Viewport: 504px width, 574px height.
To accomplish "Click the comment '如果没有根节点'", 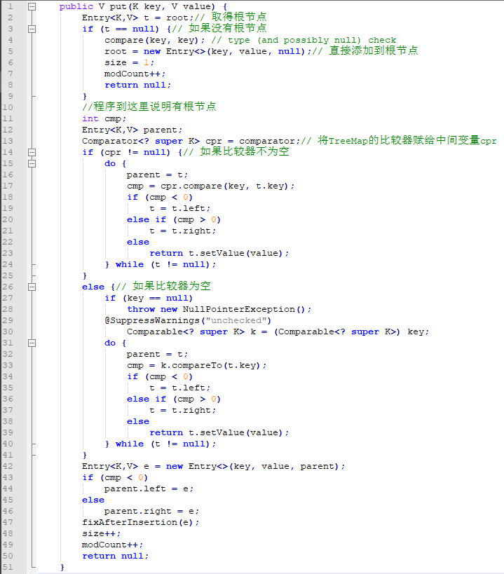I will 228,28.
